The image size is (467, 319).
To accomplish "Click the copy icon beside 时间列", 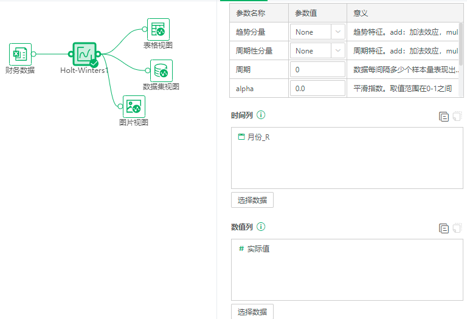I will [444, 117].
